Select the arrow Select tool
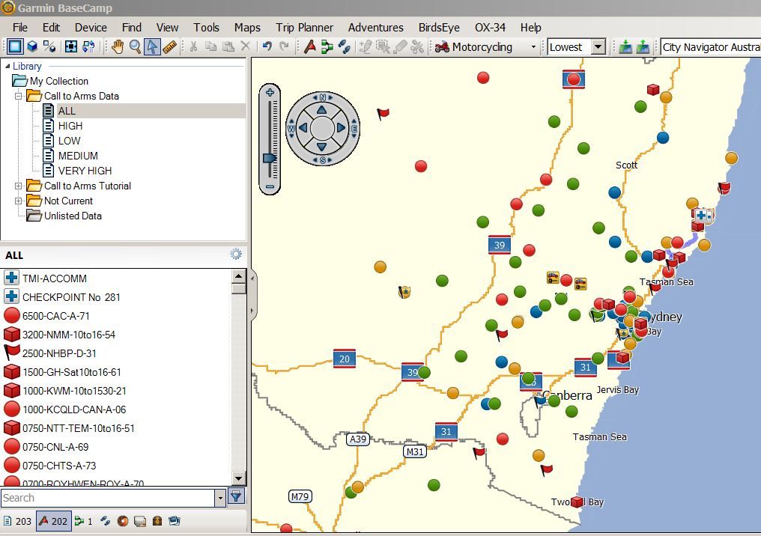 tap(152, 46)
